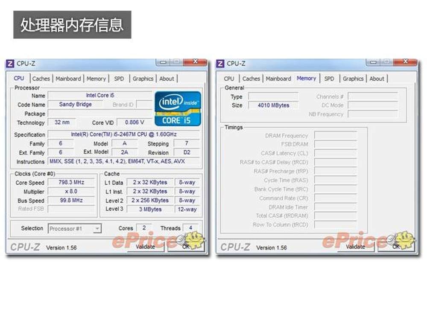This screenshot has width=427, height=320.
Task: Select Mainboard tab in right window
Action: [278, 79]
